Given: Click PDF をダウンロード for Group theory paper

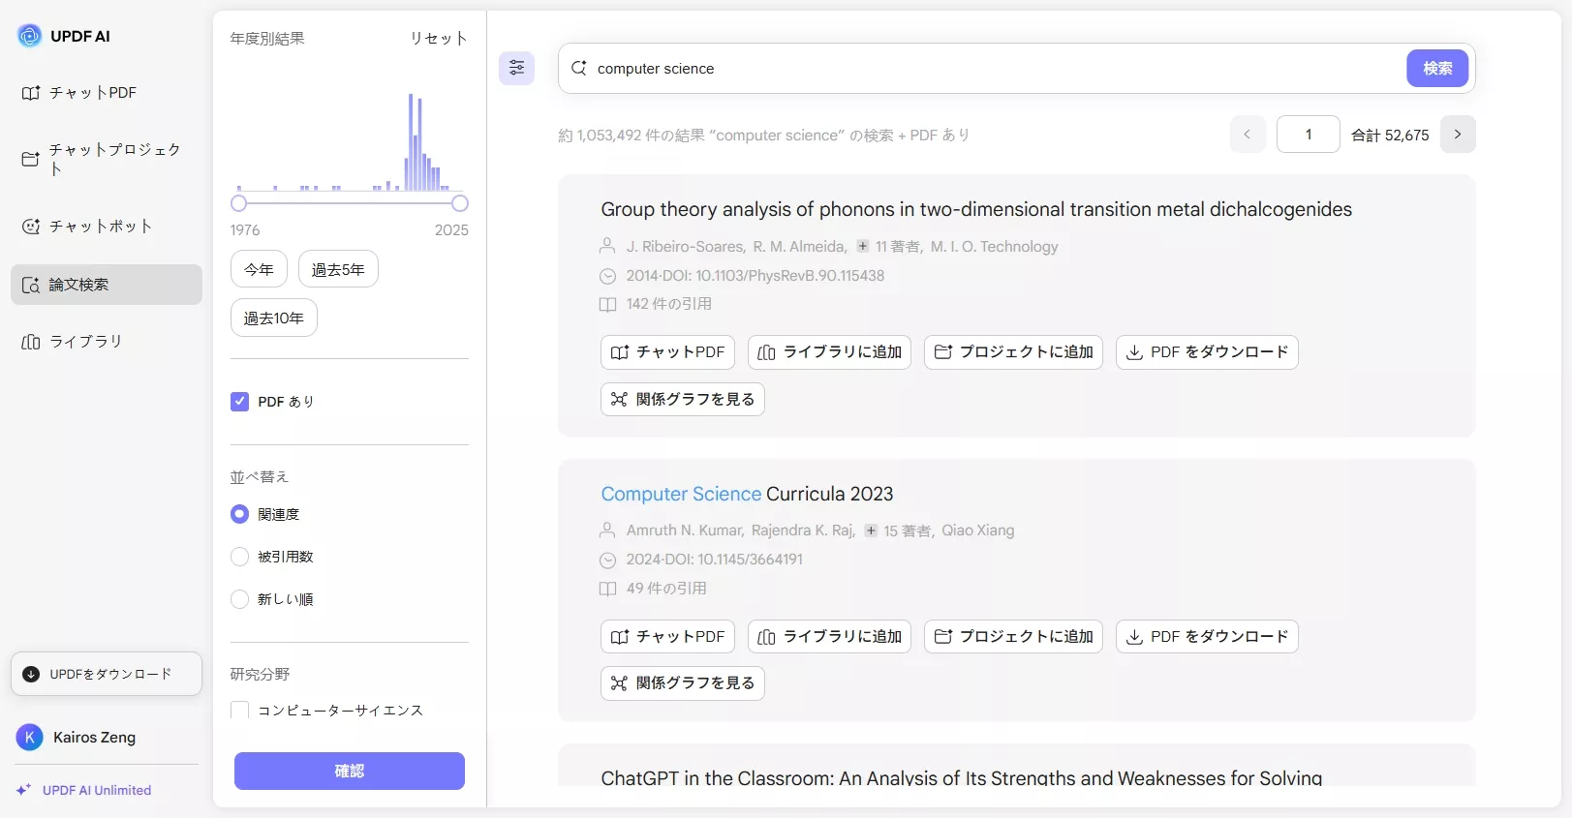Looking at the screenshot, I should tap(1207, 352).
